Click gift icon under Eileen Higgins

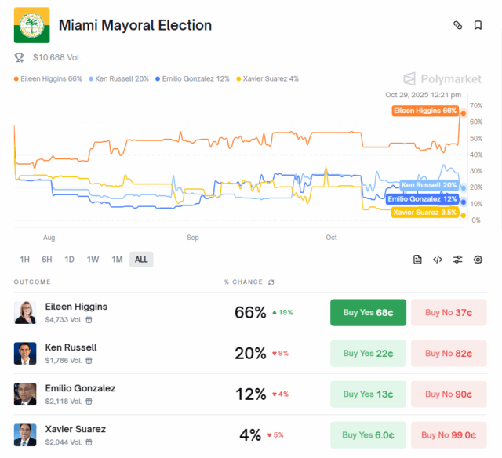pyautogui.click(x=89, y=319)
